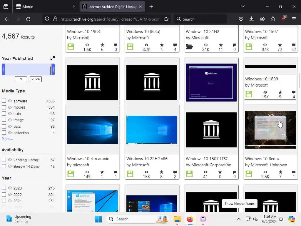The width and height of the screenshot is (301, 226).
Task: Open the notifications bell in system tray
Action: tap(281, 219)
